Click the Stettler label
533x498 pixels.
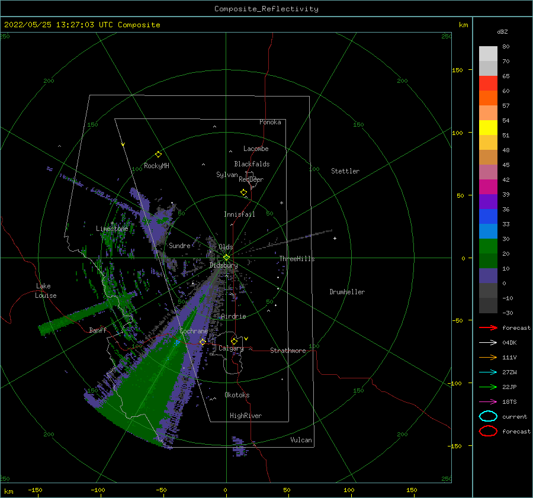[345, 171]
